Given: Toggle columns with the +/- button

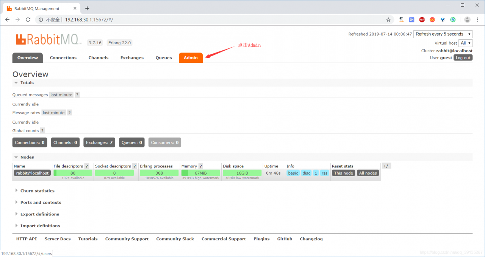Looking at the screenshot, I should coord(386,166).
